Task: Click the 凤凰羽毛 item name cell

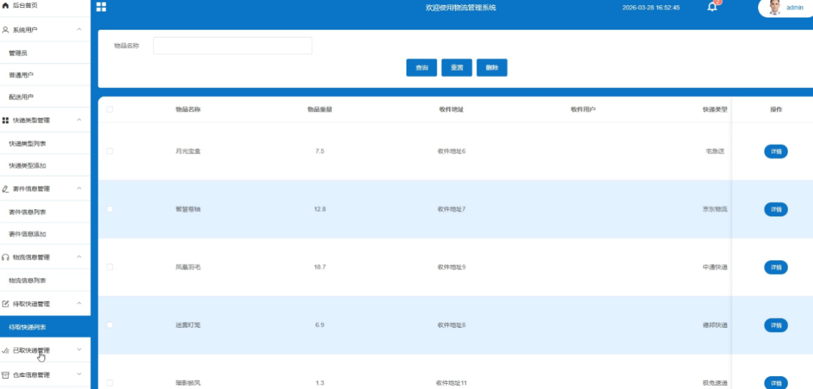Action: tap(188, 267)
